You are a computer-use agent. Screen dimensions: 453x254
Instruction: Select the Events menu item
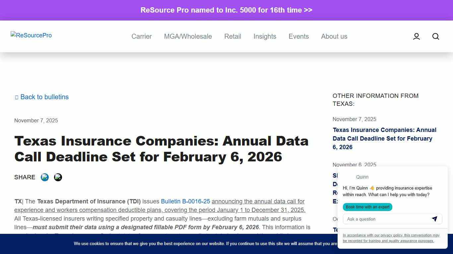(298, 36)
